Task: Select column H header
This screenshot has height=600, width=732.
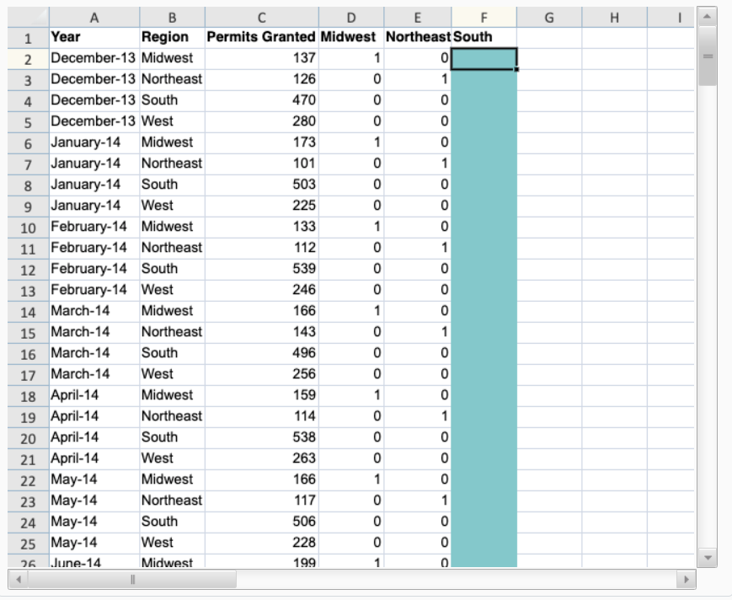Action: click(614, 18)
